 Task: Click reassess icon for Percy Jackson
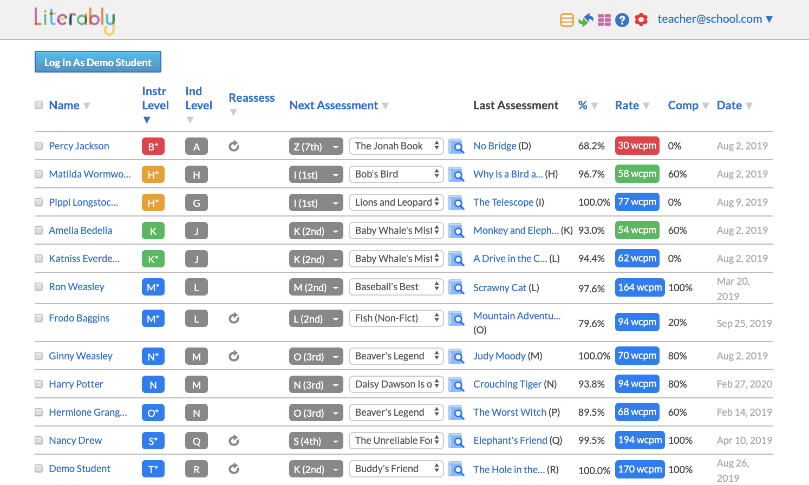pos(234,146)
